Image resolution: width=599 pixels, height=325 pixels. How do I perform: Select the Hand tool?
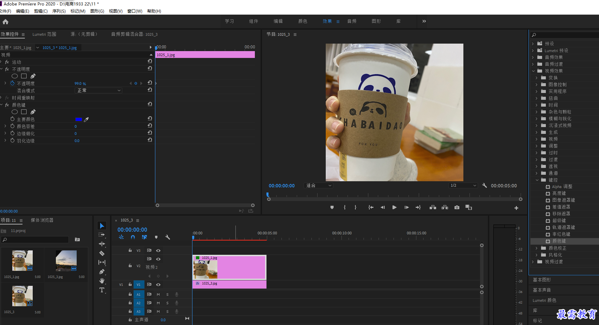[x=102, y=281]
